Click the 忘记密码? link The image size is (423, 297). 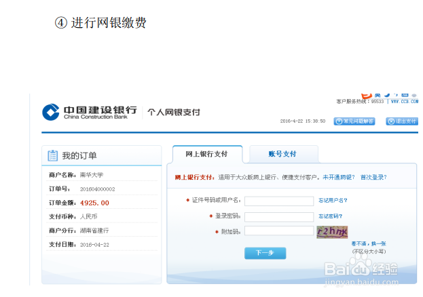[331, 216]
